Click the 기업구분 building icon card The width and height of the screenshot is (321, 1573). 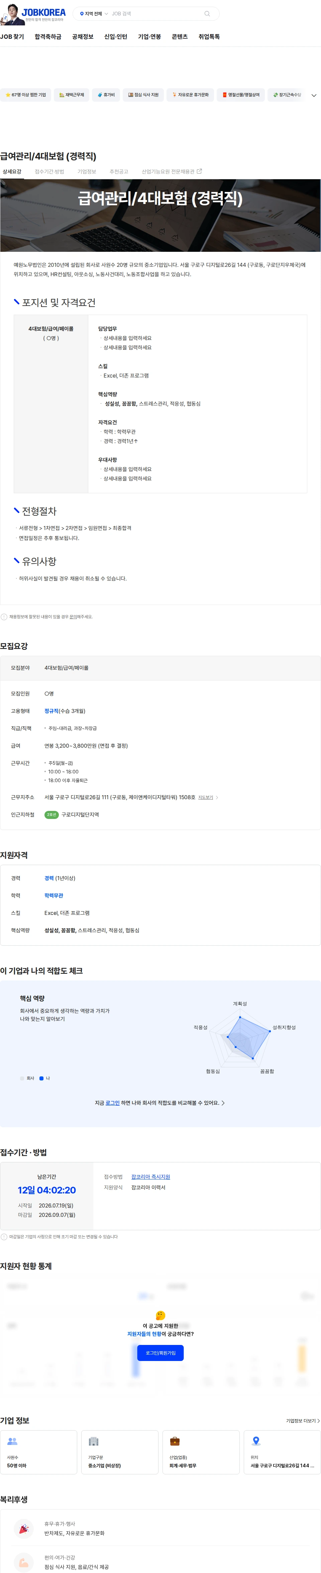[120, 1452]
